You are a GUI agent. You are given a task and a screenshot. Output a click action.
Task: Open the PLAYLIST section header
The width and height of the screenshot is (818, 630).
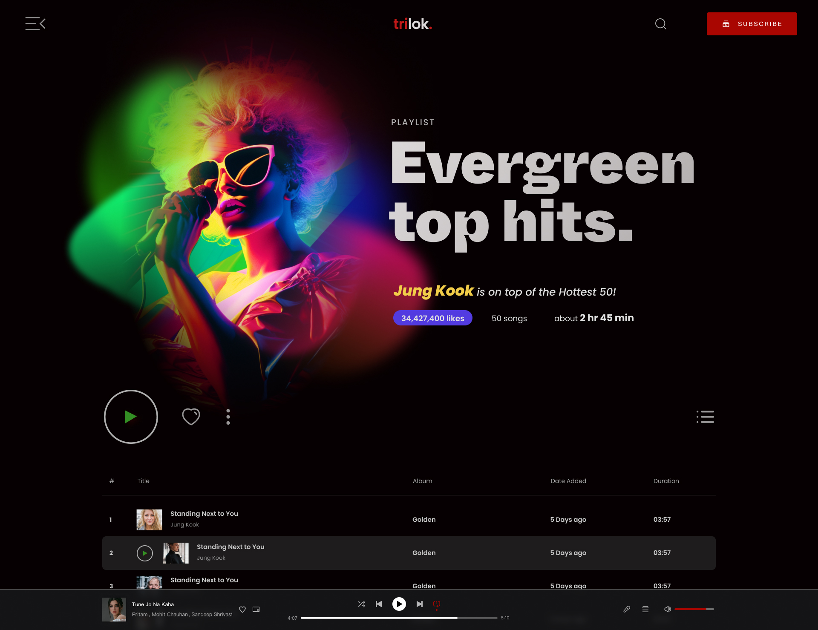[413, 122]
